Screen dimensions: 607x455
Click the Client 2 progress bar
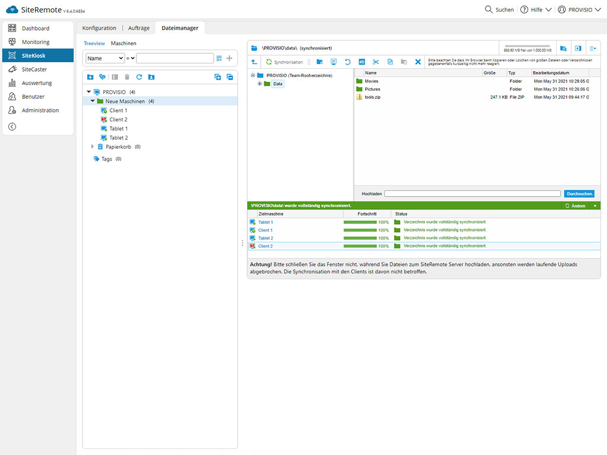click(x=360, y=246)
